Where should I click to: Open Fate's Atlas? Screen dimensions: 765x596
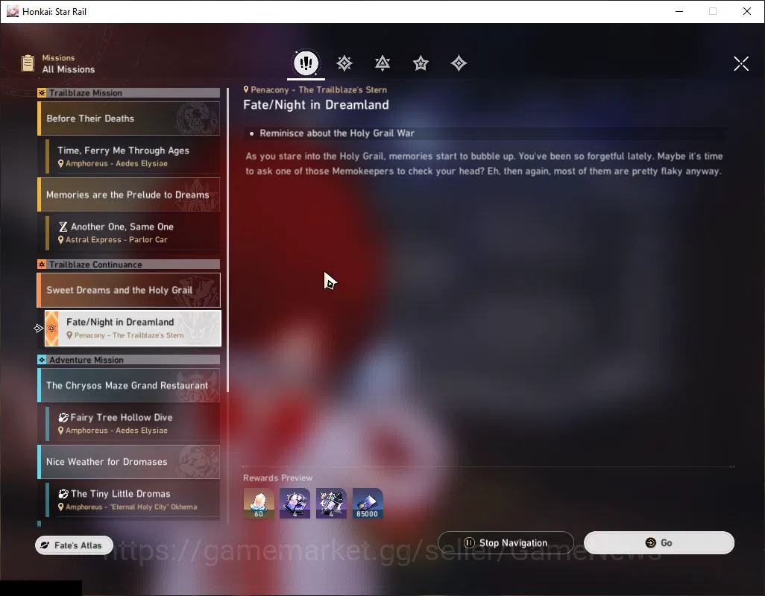[74, 545]
